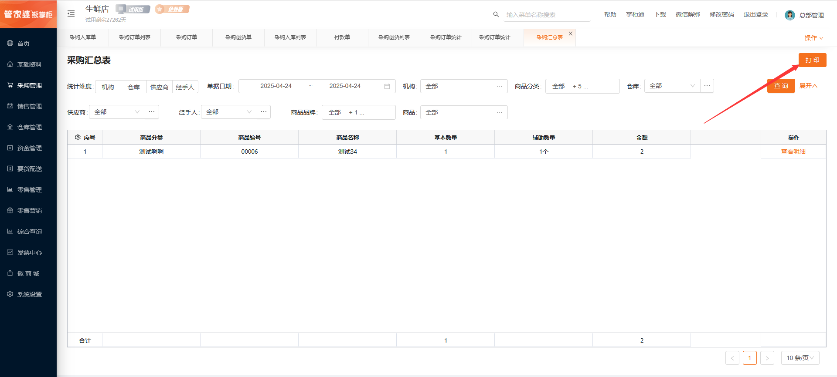The image size is (837, 377).
Task: Collapse the sidebar with the hamburger icon
Action: click(71, 14)
